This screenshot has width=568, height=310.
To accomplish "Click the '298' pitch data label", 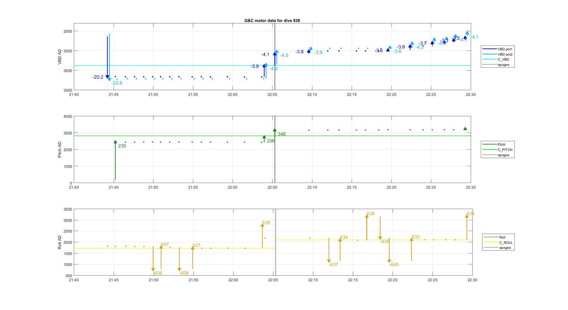I will tap(271, 141).
